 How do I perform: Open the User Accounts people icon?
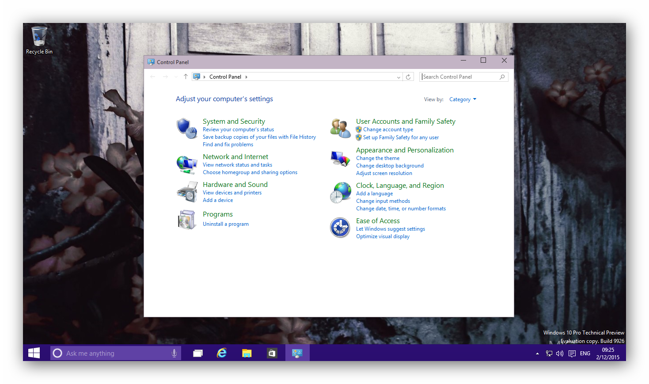tap(340, 128)
